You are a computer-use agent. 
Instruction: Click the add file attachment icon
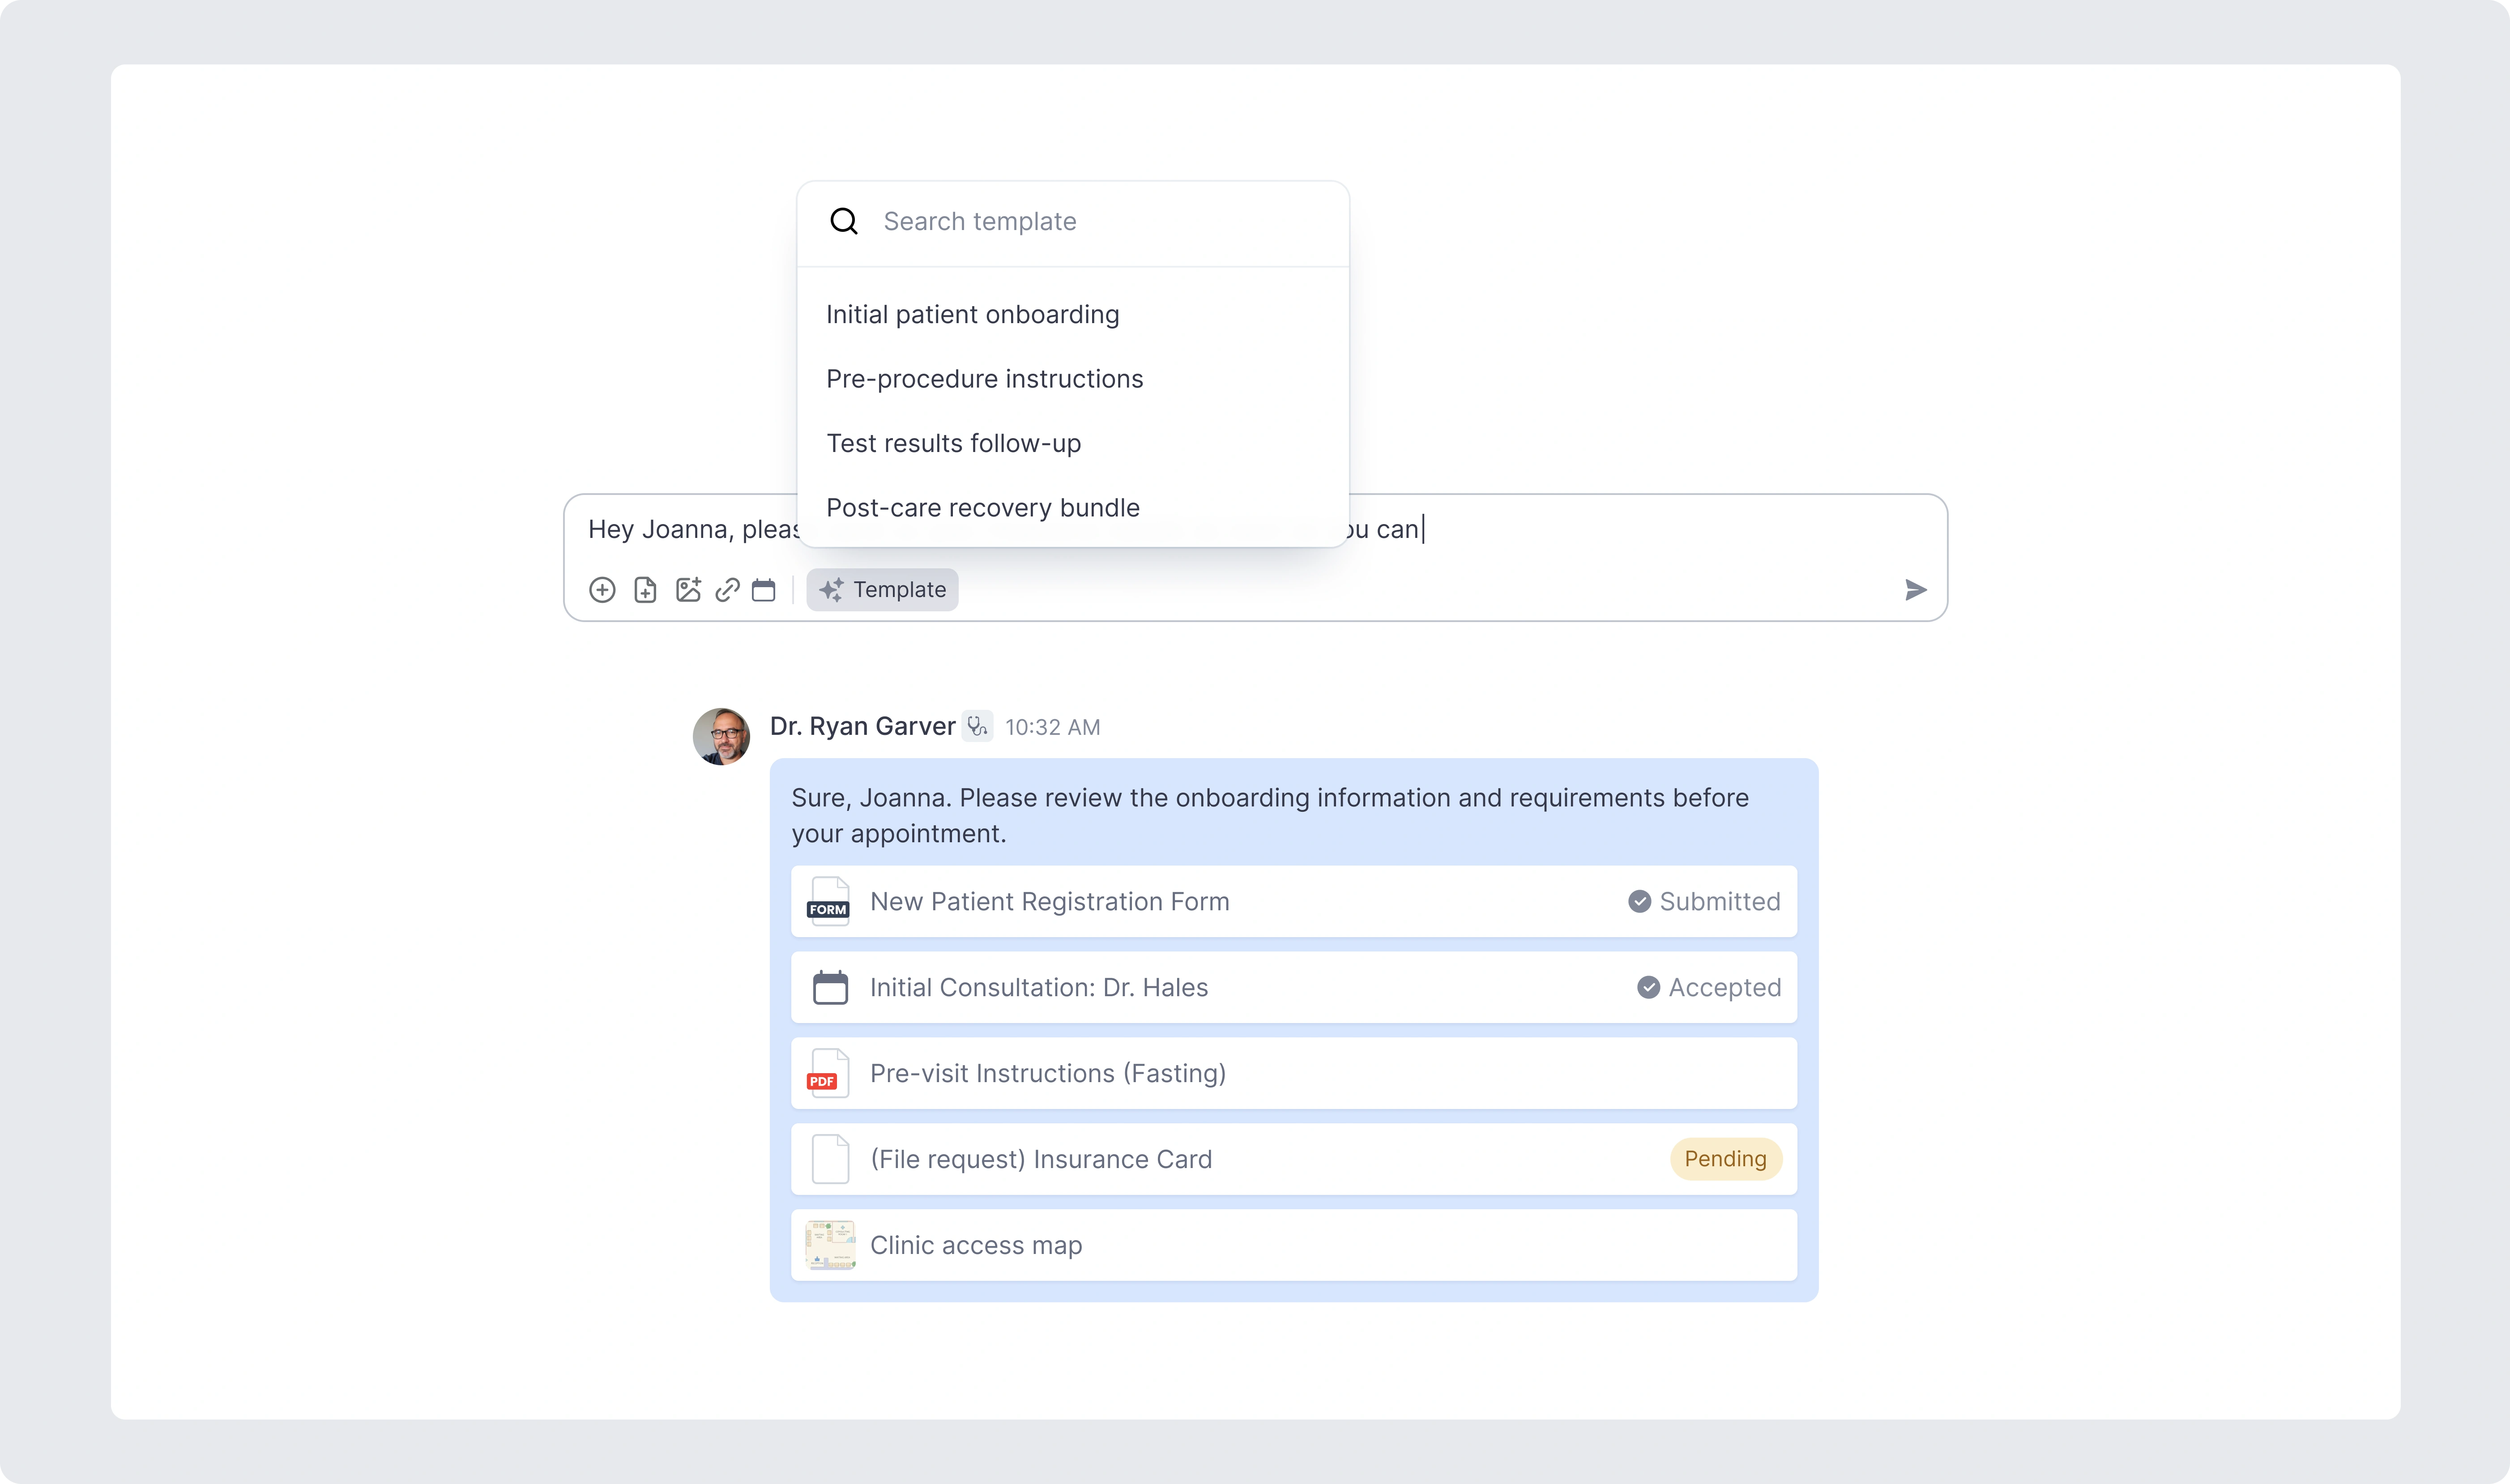click(645, 590)
